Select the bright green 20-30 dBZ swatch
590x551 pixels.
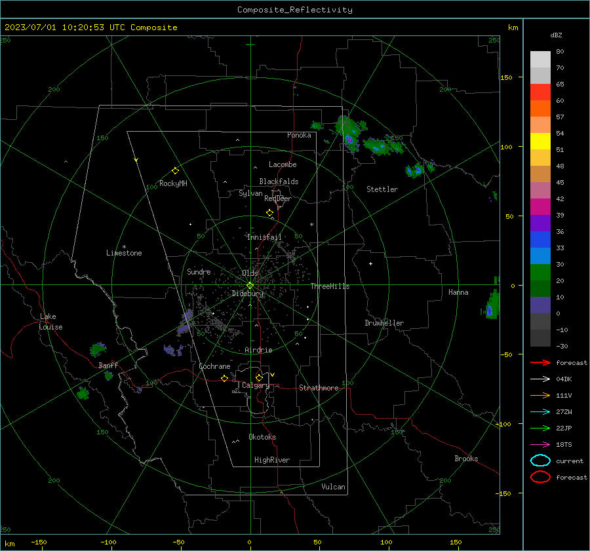(x=540, y=273)
